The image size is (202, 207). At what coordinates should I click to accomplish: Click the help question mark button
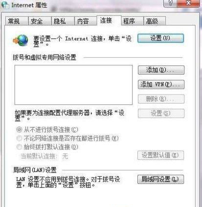tap(170, 3)
